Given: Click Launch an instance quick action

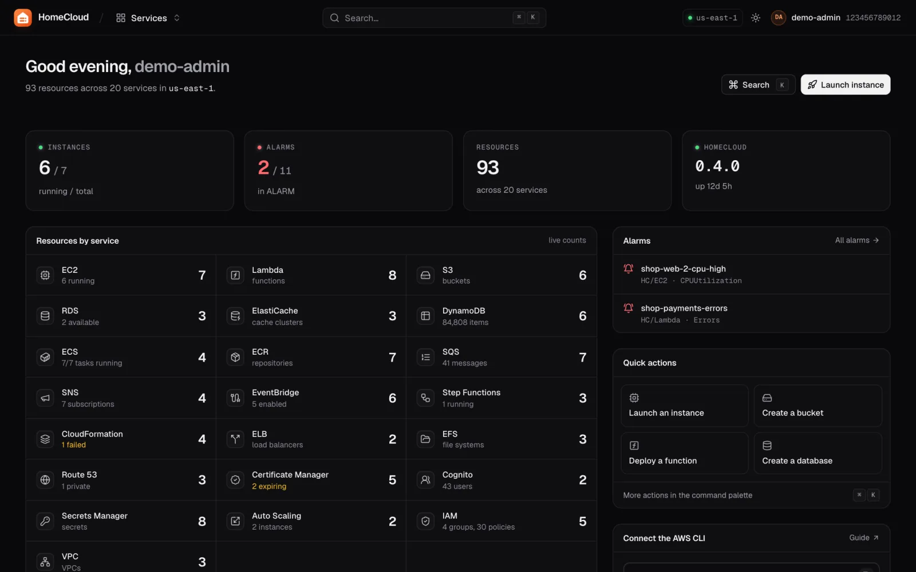Looking at the screenshot, I should point(685,406).
